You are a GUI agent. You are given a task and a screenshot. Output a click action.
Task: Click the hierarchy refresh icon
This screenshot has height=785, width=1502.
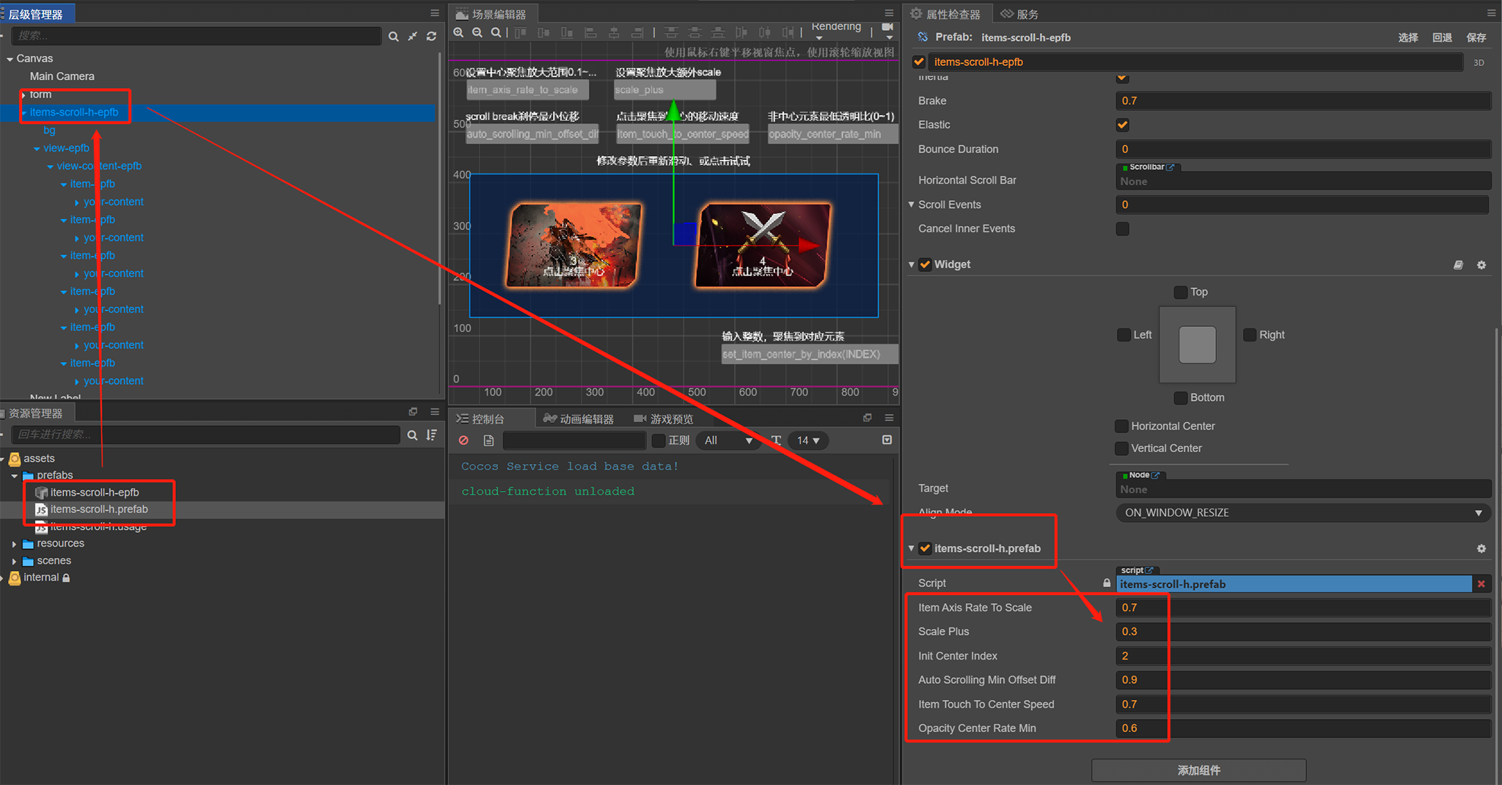coord(431,36)
